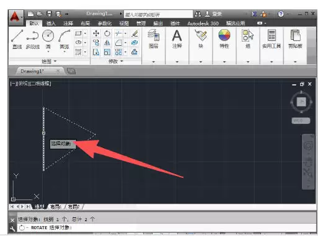318x236 pixels.
Task: Expand the 修改 (Modify) panel title
Action: (x=116, y=61)
